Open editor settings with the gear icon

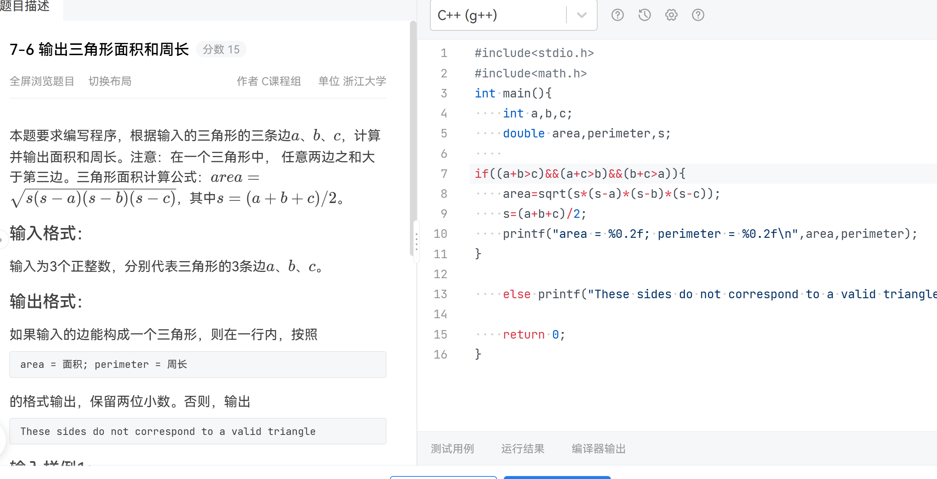tap(671, 15)
